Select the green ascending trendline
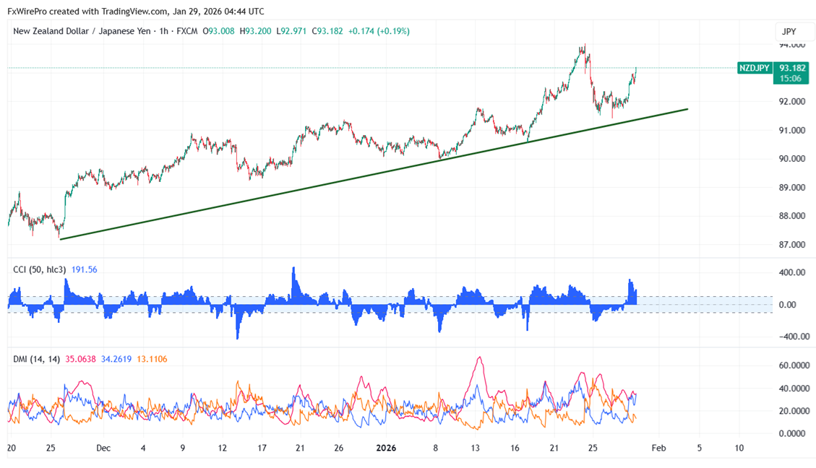 tap(374, 174)
